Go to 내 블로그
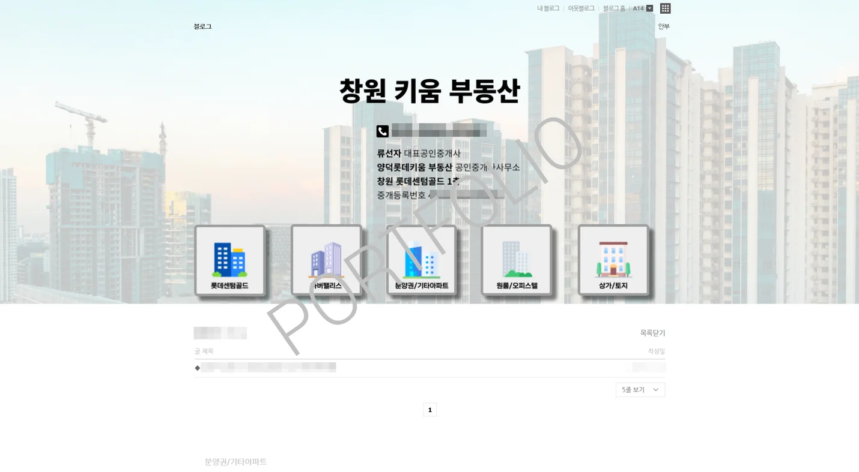 (x=547, y=8)
